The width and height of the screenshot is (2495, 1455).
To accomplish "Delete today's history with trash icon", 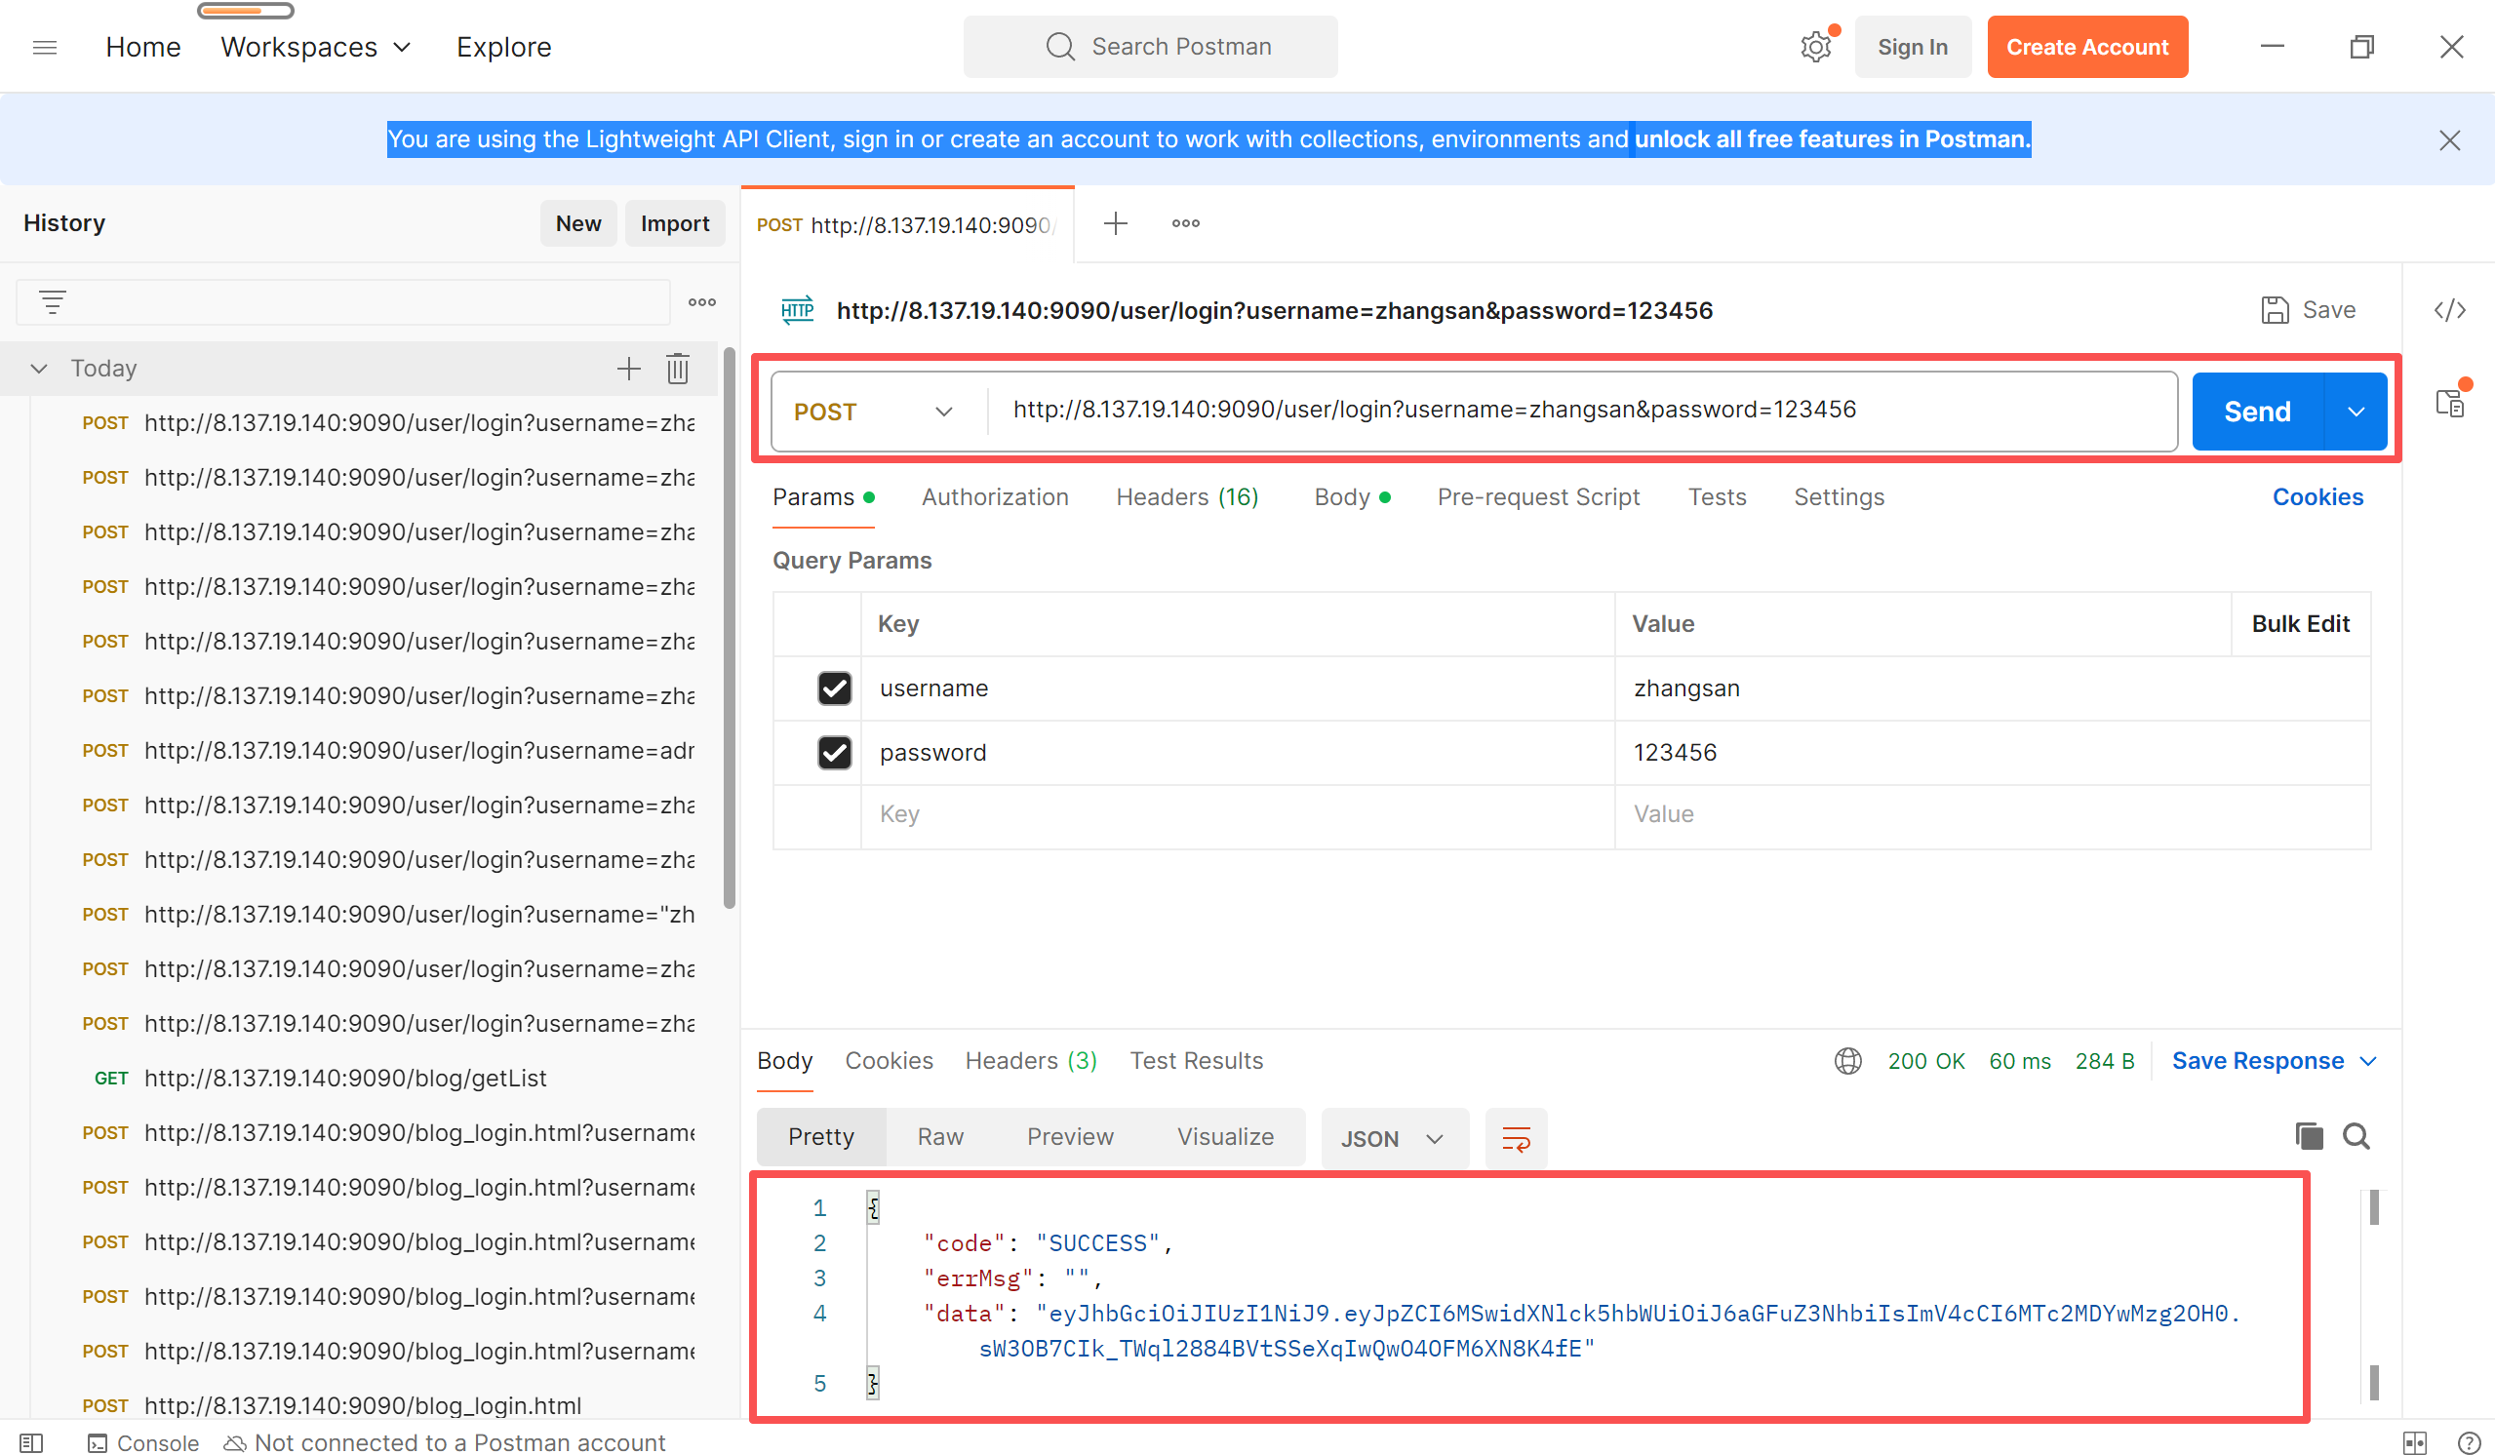I will [677, 369].
